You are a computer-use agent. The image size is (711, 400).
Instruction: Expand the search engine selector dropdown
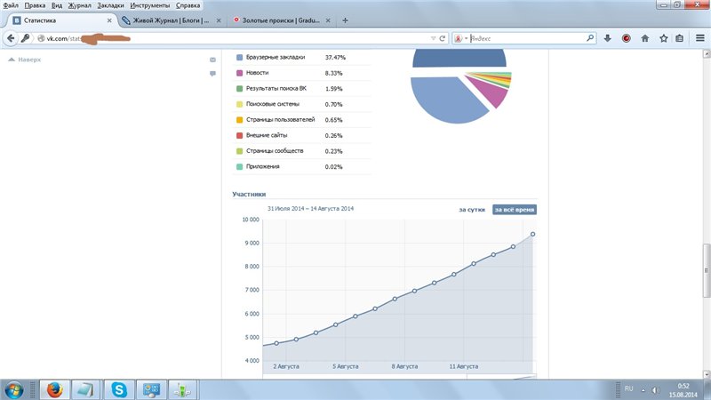click(x=460, y=38)
